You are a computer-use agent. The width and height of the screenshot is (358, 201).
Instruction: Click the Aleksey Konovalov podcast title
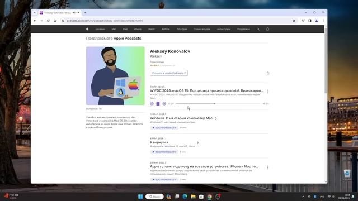pos(170,51)
